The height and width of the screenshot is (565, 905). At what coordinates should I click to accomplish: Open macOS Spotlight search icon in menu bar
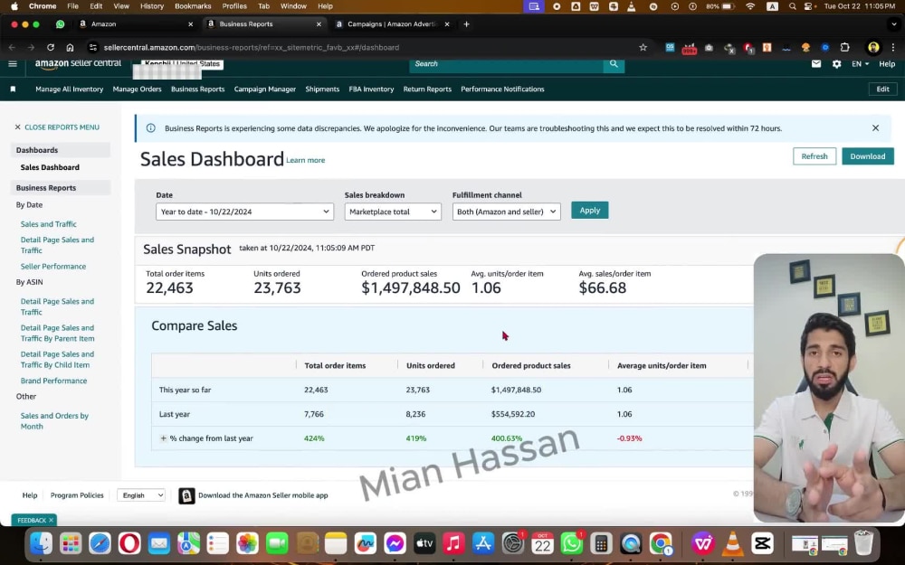793,6
